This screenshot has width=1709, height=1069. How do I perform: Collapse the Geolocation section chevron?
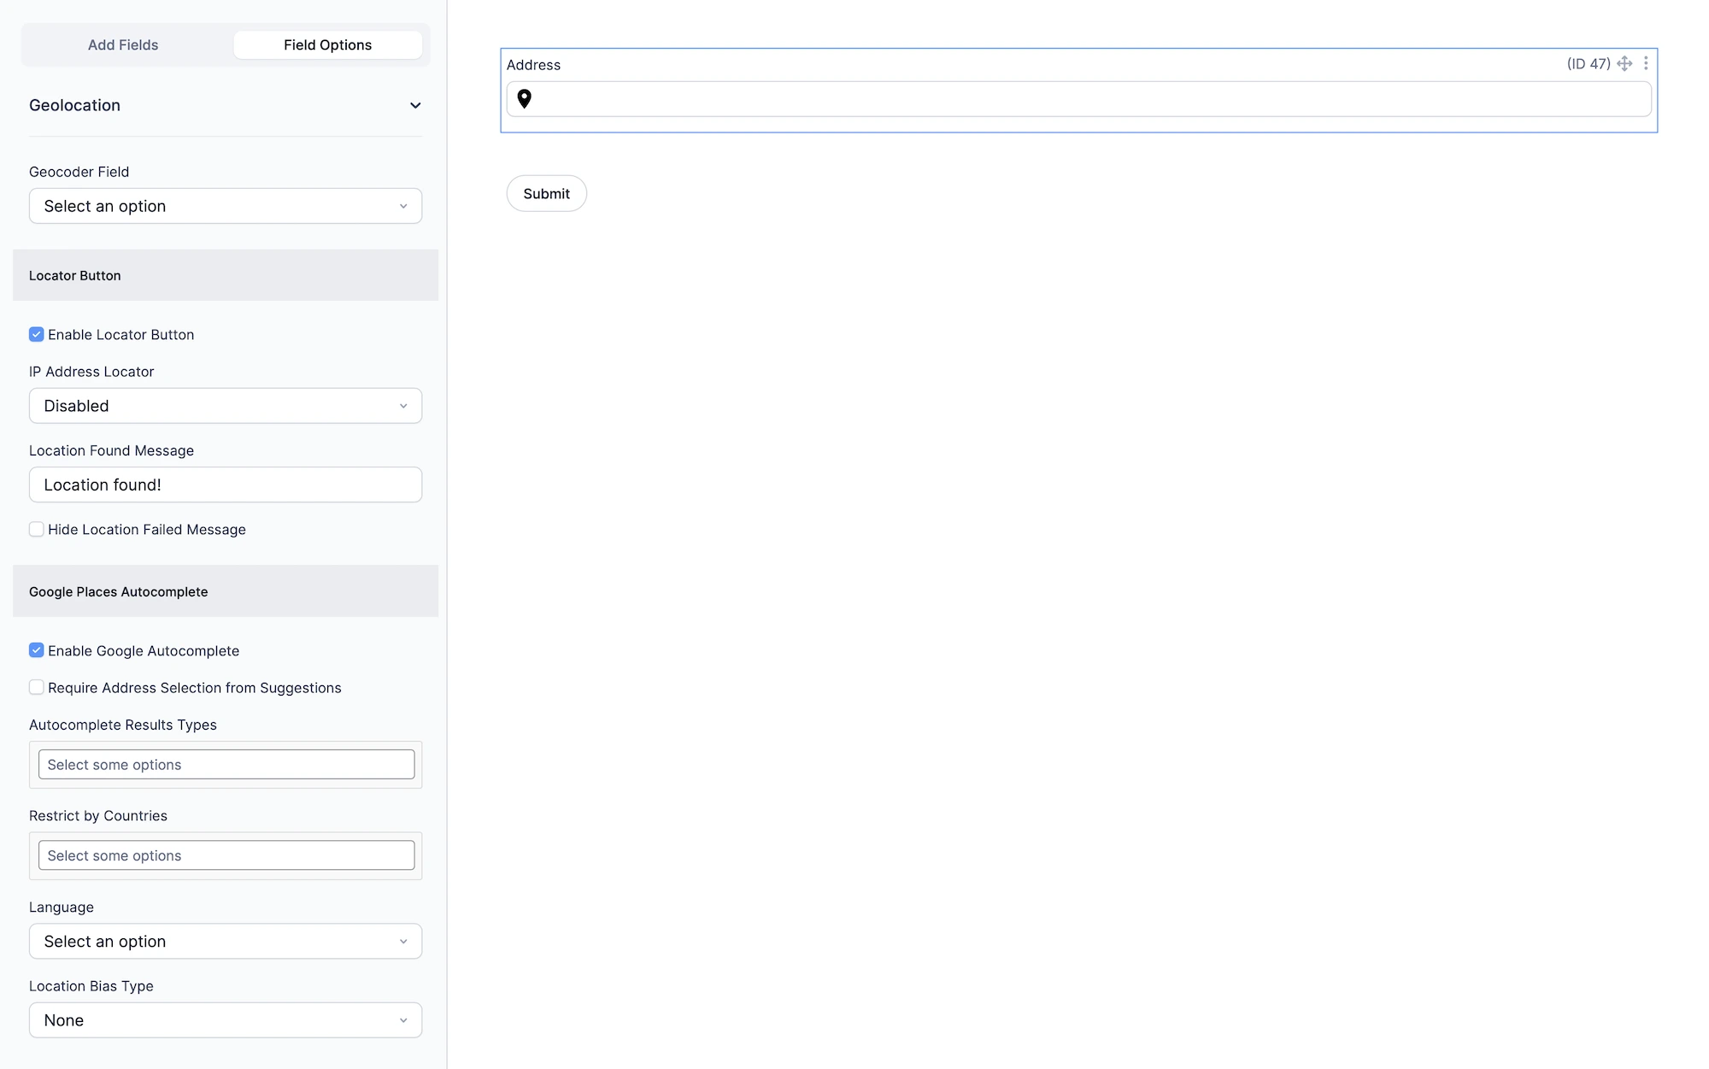(415, 106)
